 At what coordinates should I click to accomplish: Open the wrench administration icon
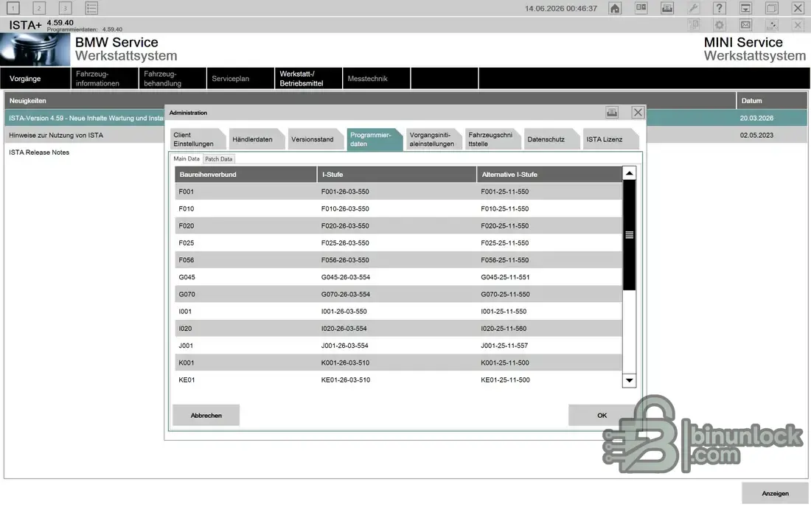[693, 8]
